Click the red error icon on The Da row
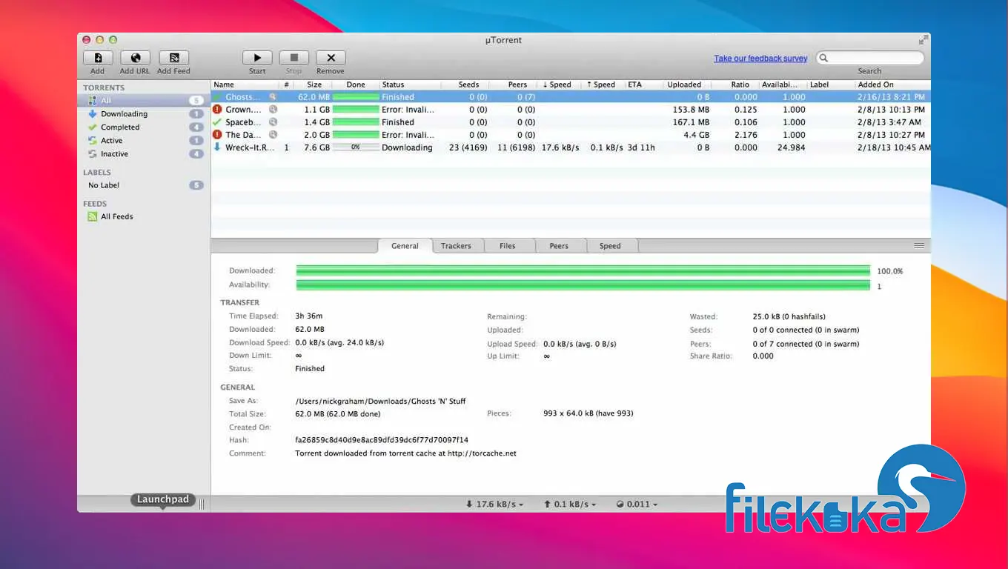Image resolution: width=1008 pixels, height=569 pixels. [217, 135]
